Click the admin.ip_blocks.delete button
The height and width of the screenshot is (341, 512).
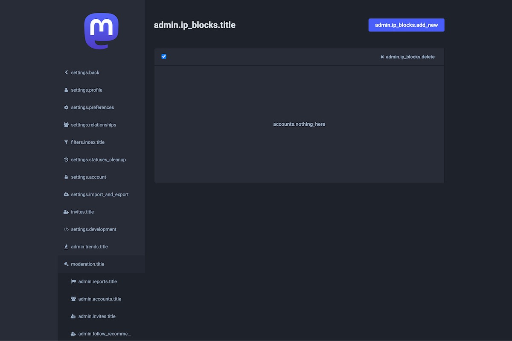pos(407,57)
